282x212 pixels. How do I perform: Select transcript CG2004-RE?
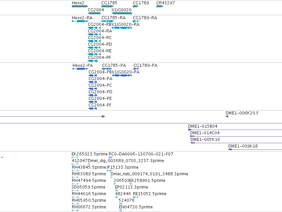pos(94,54)
